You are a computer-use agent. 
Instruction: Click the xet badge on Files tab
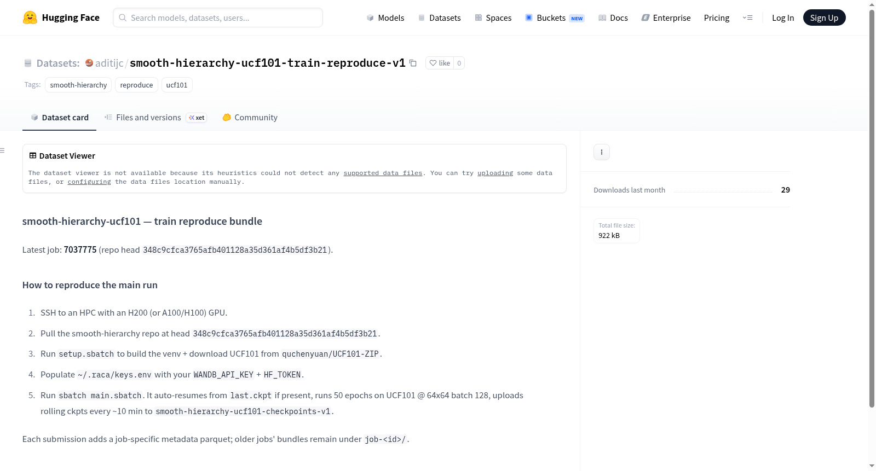(x=197, y=118)
